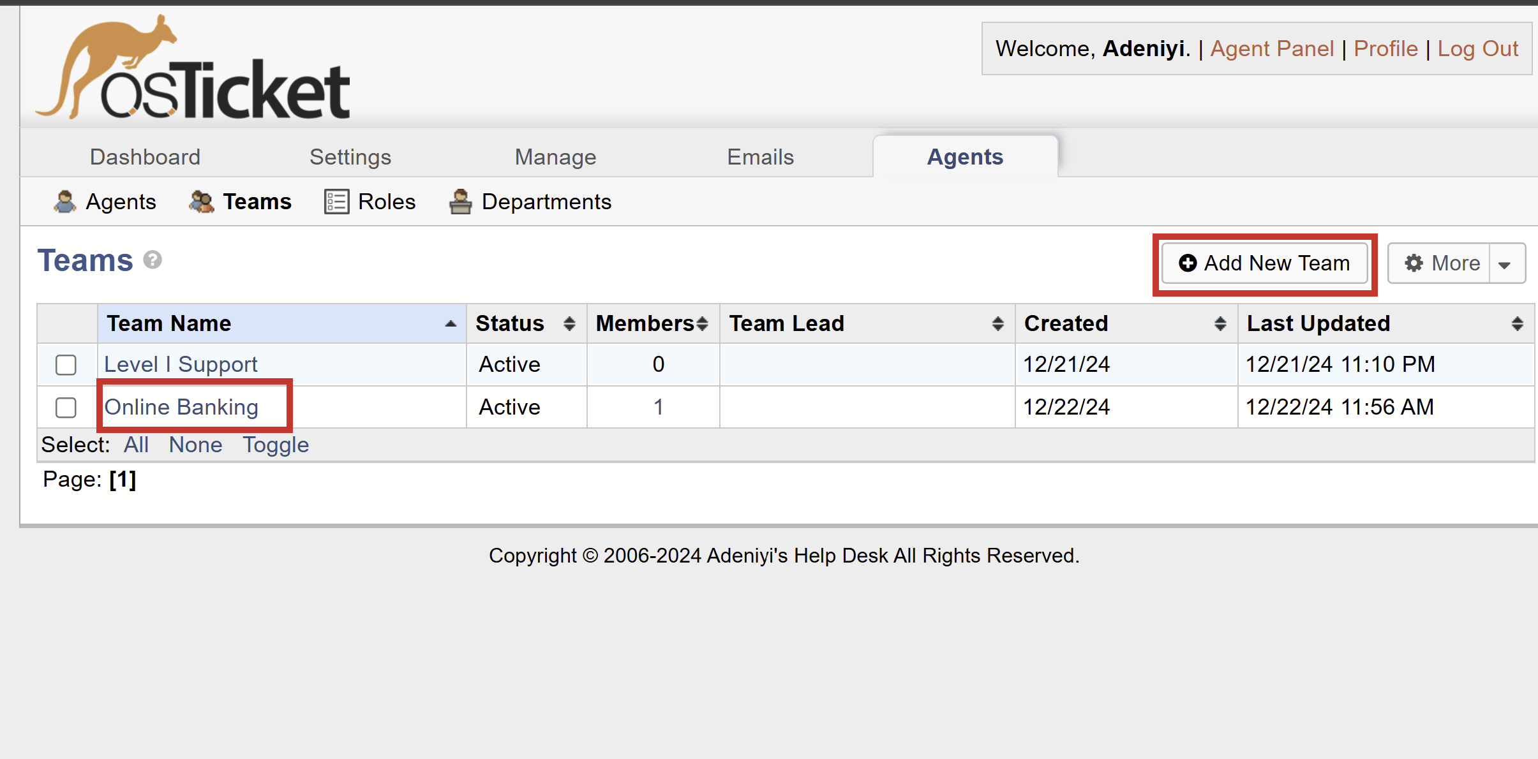This screenshot has width=1538, height=759.
Task: Sort by Status column header arrows
Action: tap(569, 324)
